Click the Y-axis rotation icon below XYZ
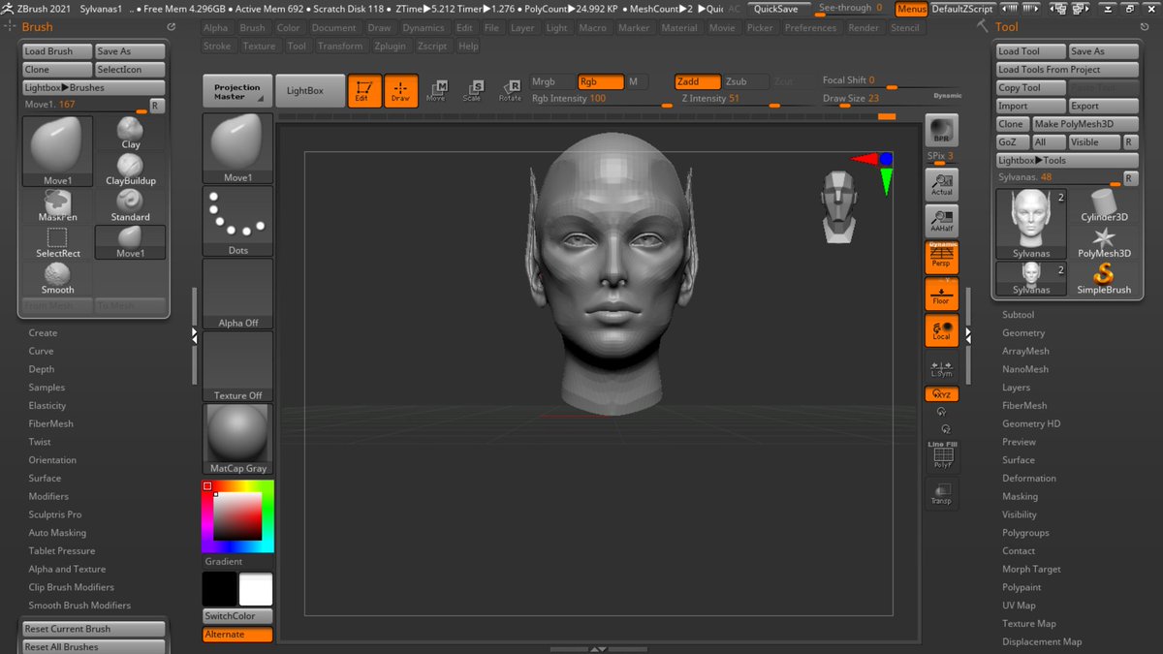The image size is (1163, 654). 942,411
